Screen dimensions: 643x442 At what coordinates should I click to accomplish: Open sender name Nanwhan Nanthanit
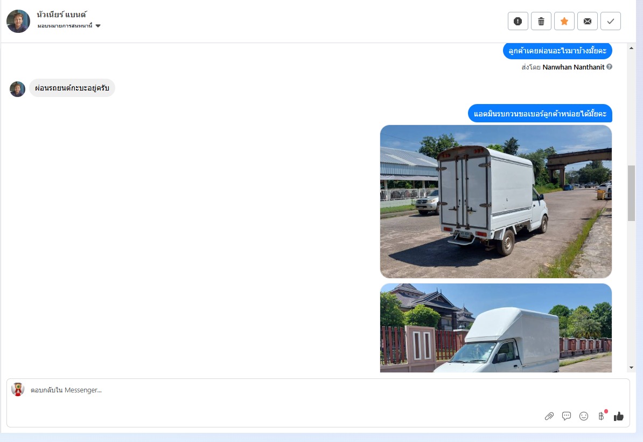[574, 67]
